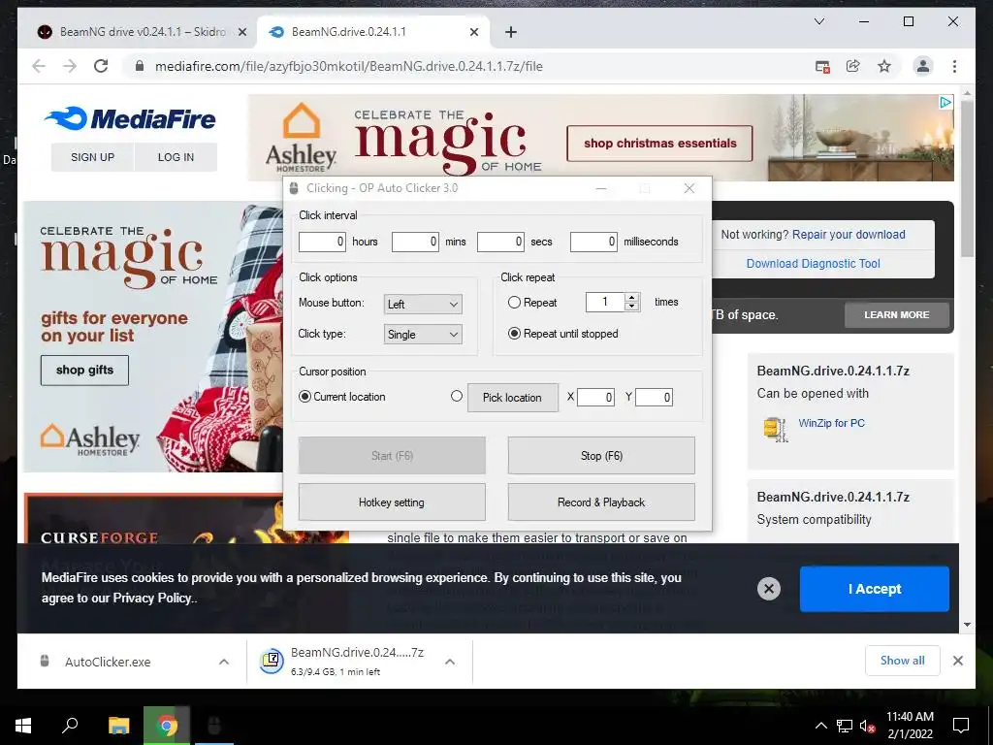Image resolution: width=993 pixels, height=745 pixels.
Task: Open File Explorer from taskbar
Action: click(x=118, y=726)
